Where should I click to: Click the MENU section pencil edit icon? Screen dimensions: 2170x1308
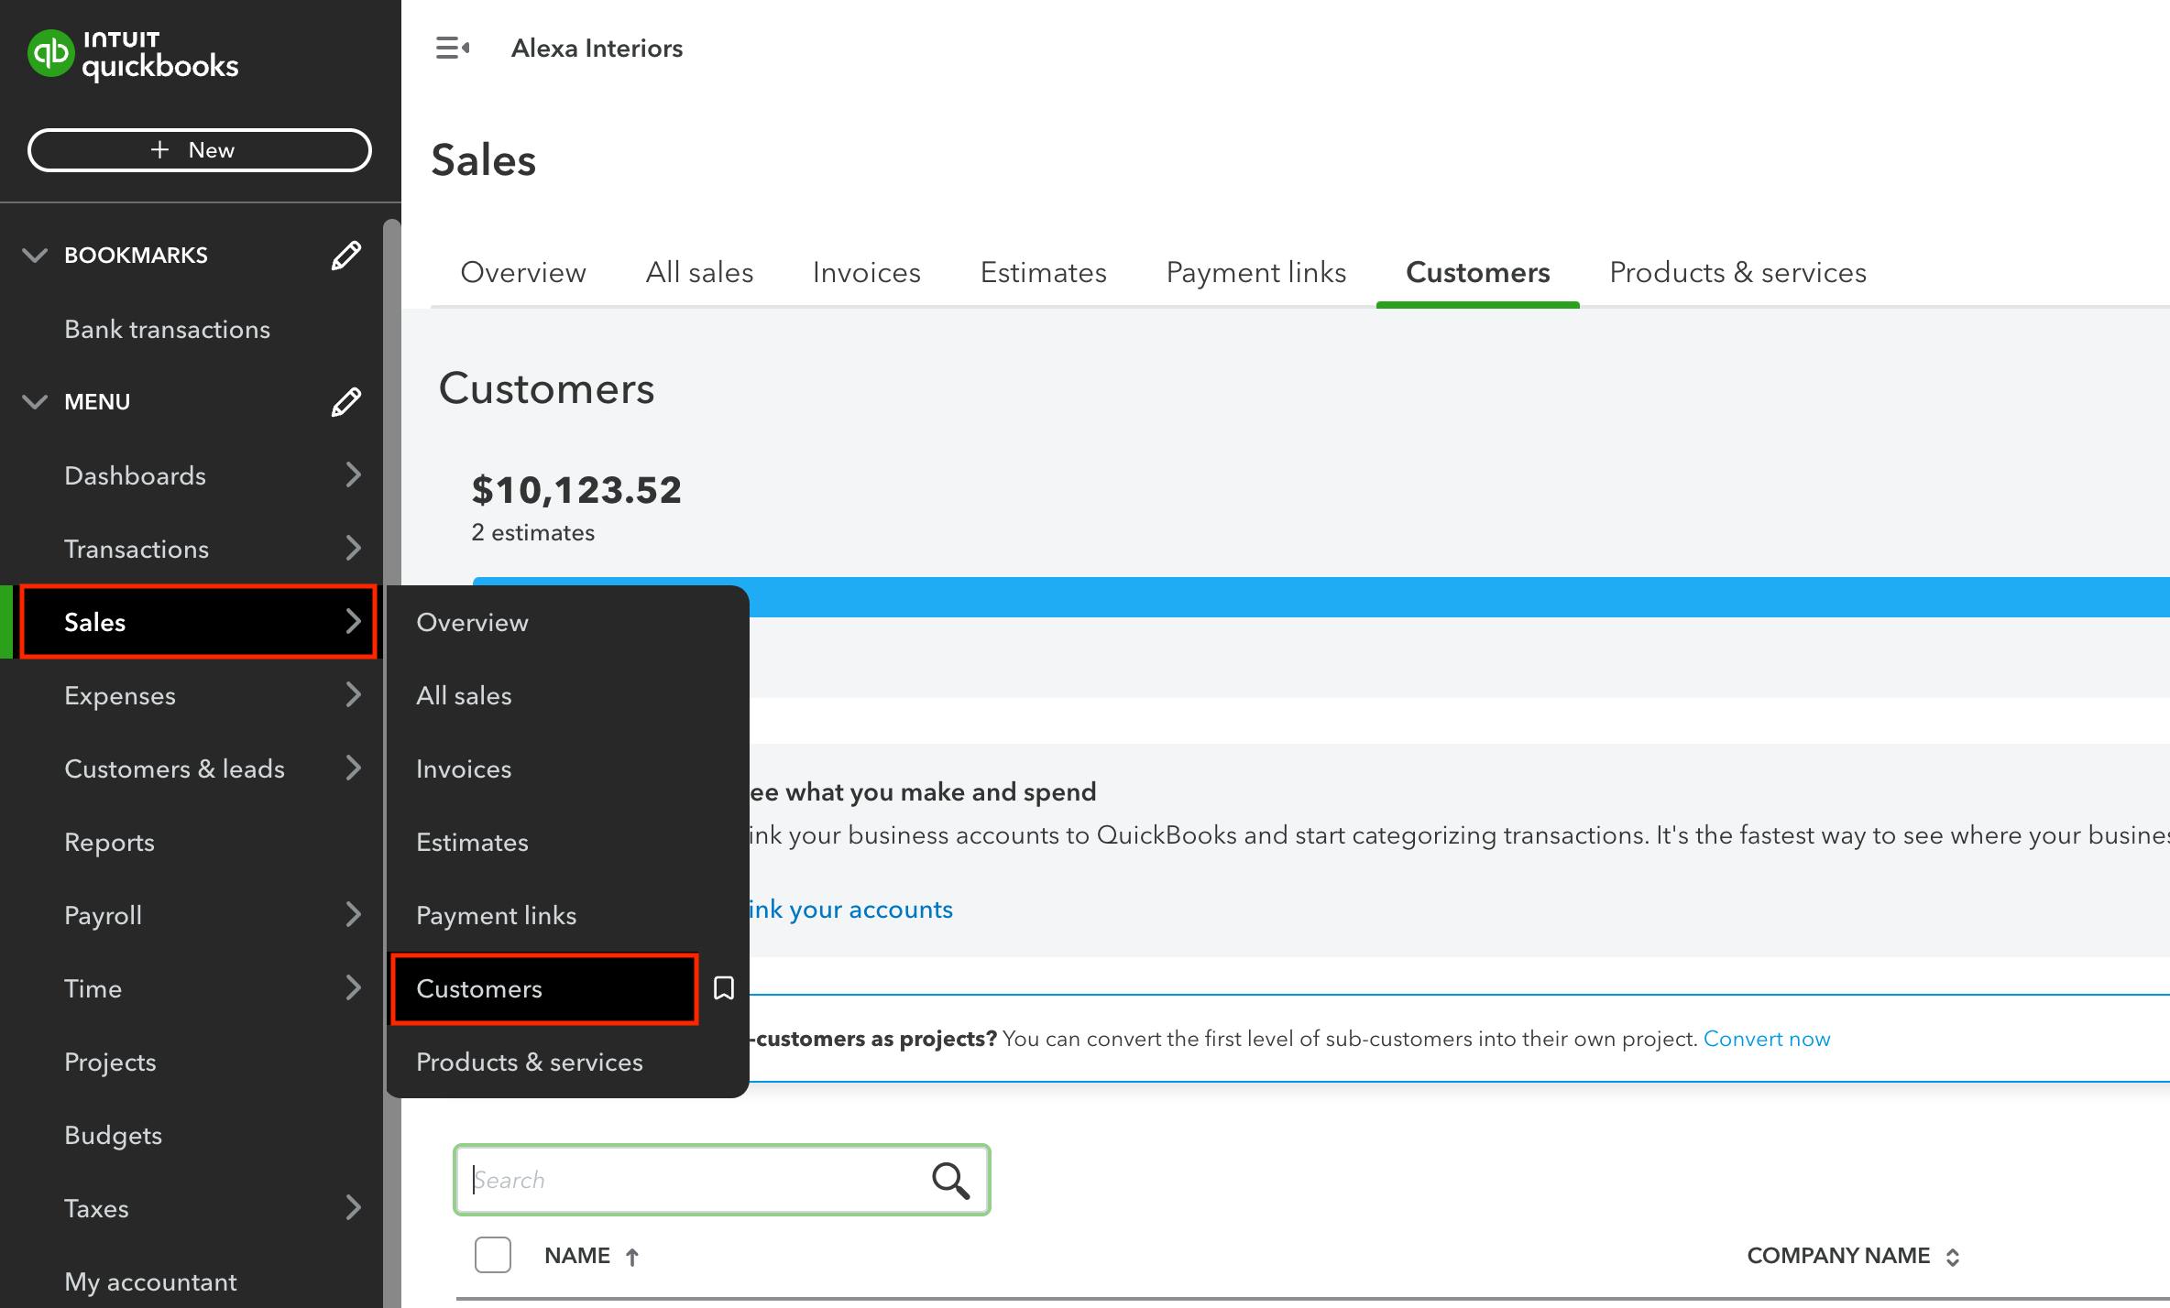tap(345, 402)
